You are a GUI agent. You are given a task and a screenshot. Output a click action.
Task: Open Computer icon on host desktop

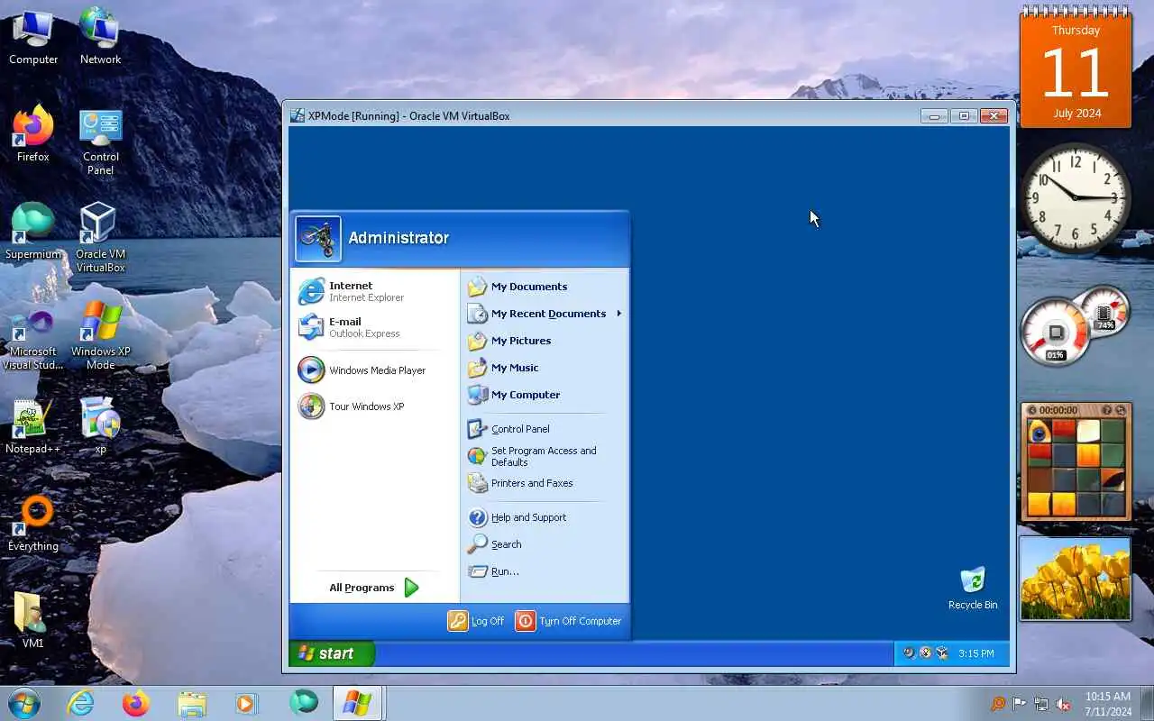click(x=33, y=36)
